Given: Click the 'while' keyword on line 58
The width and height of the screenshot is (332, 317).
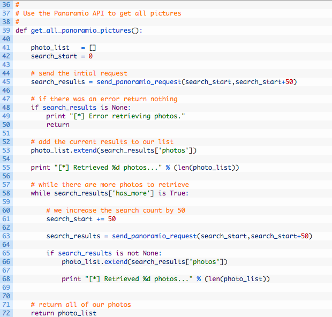Looking at the screenshot, I should [x=41, y=193].
